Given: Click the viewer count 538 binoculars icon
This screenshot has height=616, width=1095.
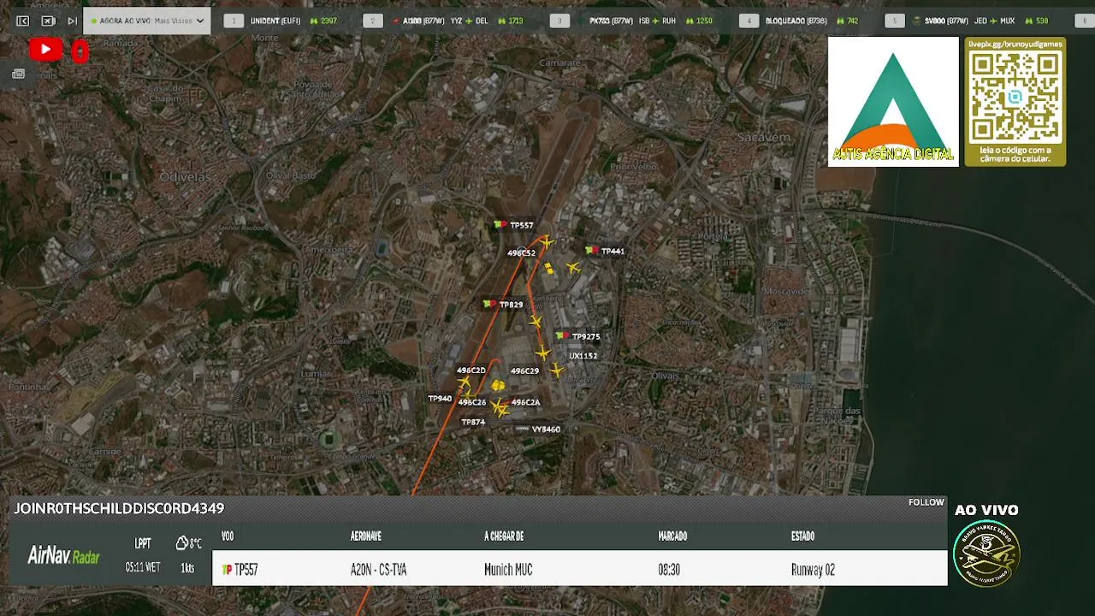Looking at the screenshot, I should (1028, 21).
